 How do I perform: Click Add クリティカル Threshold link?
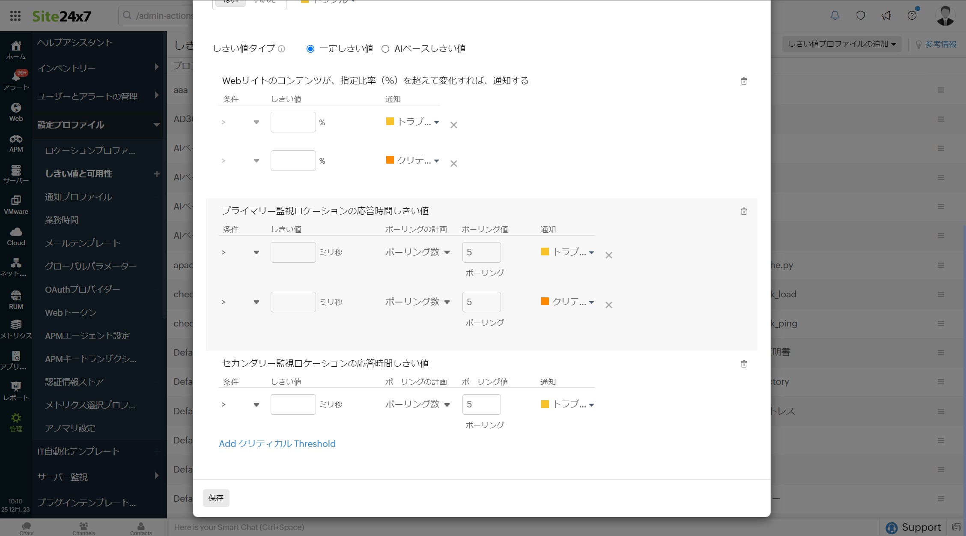pyautogui.click(x=277, y=443)
